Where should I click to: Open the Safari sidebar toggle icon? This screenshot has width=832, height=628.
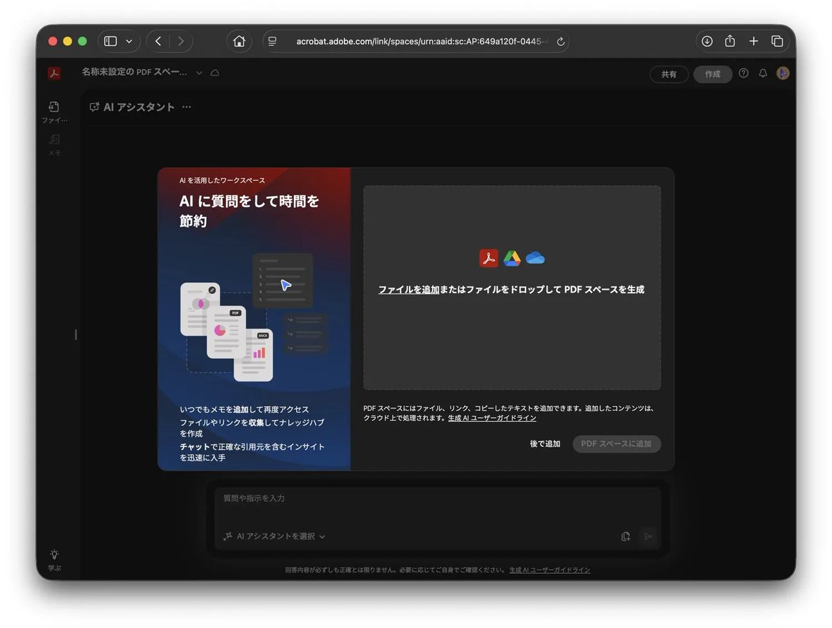tap(111, 41)
